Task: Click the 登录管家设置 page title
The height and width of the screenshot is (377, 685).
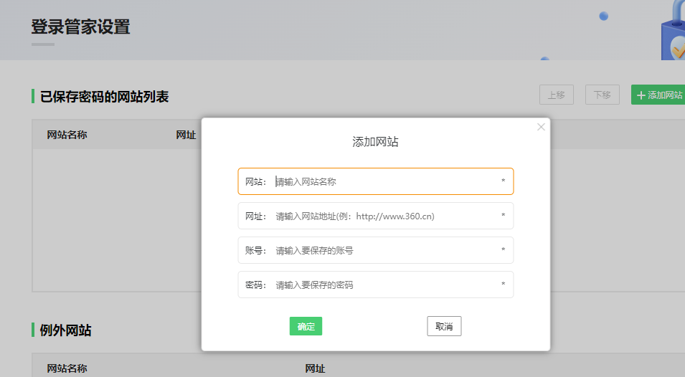Action: pyautogui.click(x=81, y=27)
